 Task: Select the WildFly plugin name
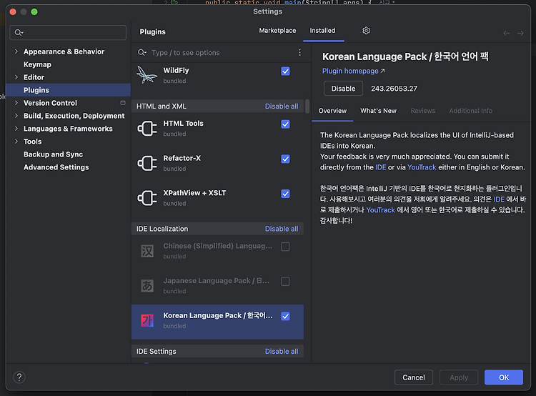(x=176, y=71)
